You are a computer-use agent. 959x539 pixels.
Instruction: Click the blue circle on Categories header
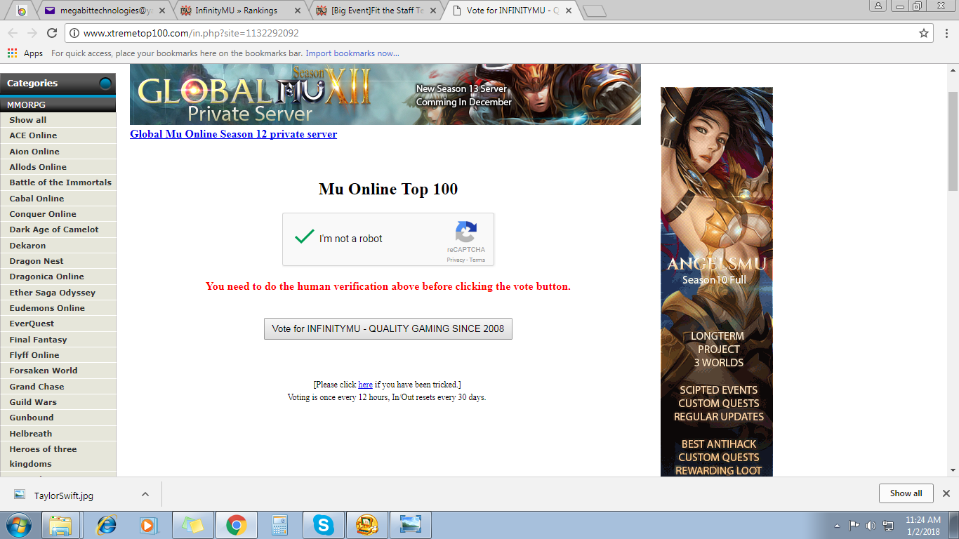click(105, 84)
